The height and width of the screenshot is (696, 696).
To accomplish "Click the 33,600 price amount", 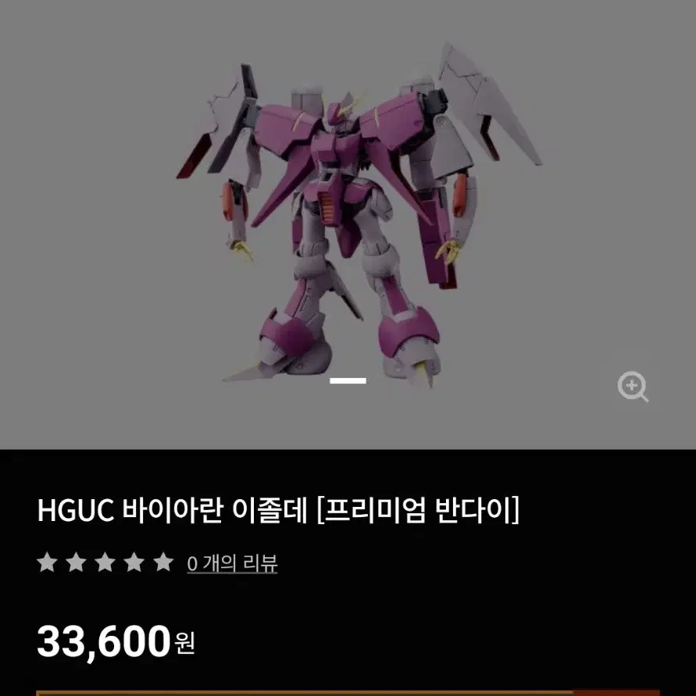I will pyautogui.click(x=104, y=641).
